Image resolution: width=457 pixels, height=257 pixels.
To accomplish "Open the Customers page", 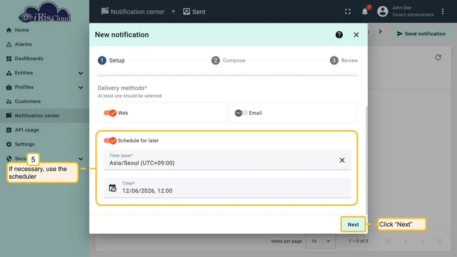I will pyautogui.click(x=27, y=102).
